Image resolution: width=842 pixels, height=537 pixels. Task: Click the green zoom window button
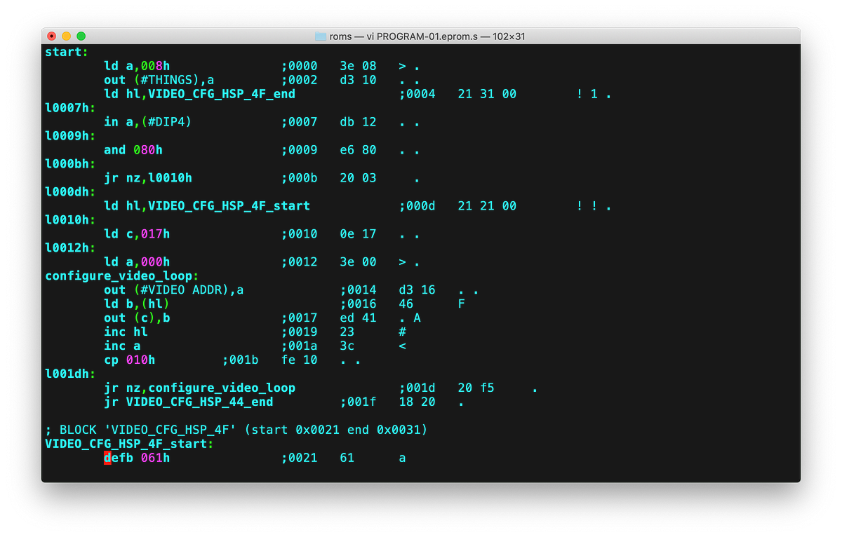[x=81, y=36]
